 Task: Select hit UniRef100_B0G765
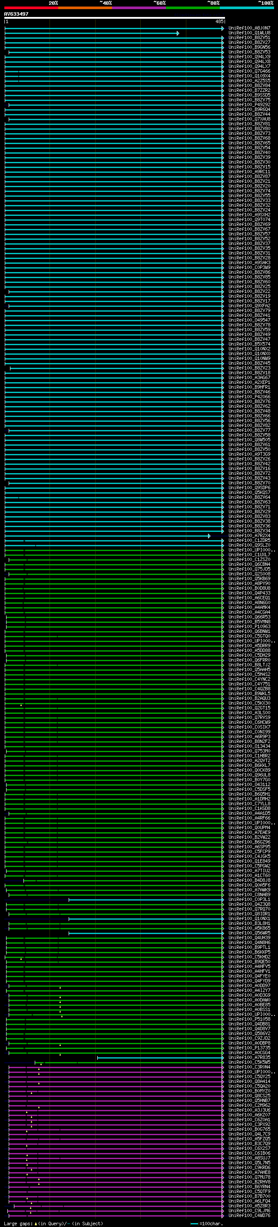tap(249, 1129)
